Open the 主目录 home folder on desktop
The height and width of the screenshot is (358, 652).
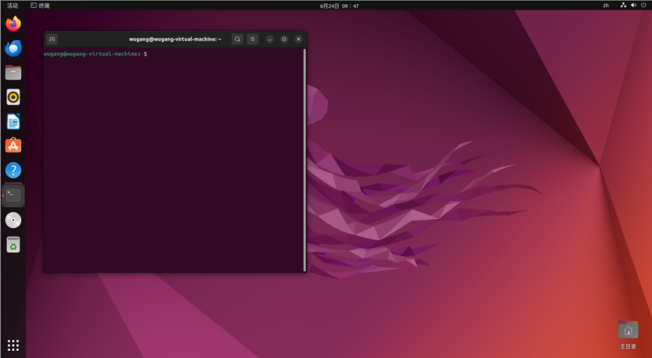[x=628, y=334]
